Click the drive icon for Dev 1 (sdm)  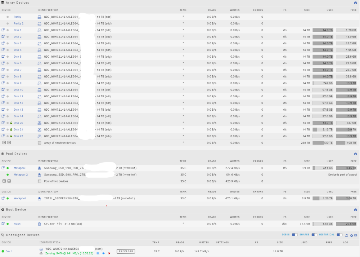(x=41, y=249)
